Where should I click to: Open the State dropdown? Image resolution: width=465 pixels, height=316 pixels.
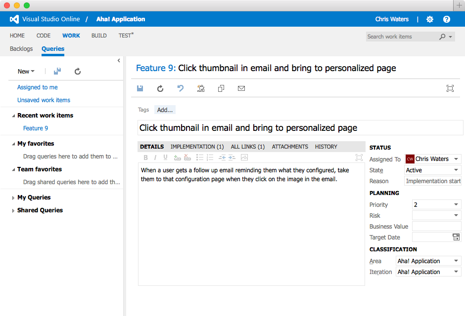click(456, 170)
